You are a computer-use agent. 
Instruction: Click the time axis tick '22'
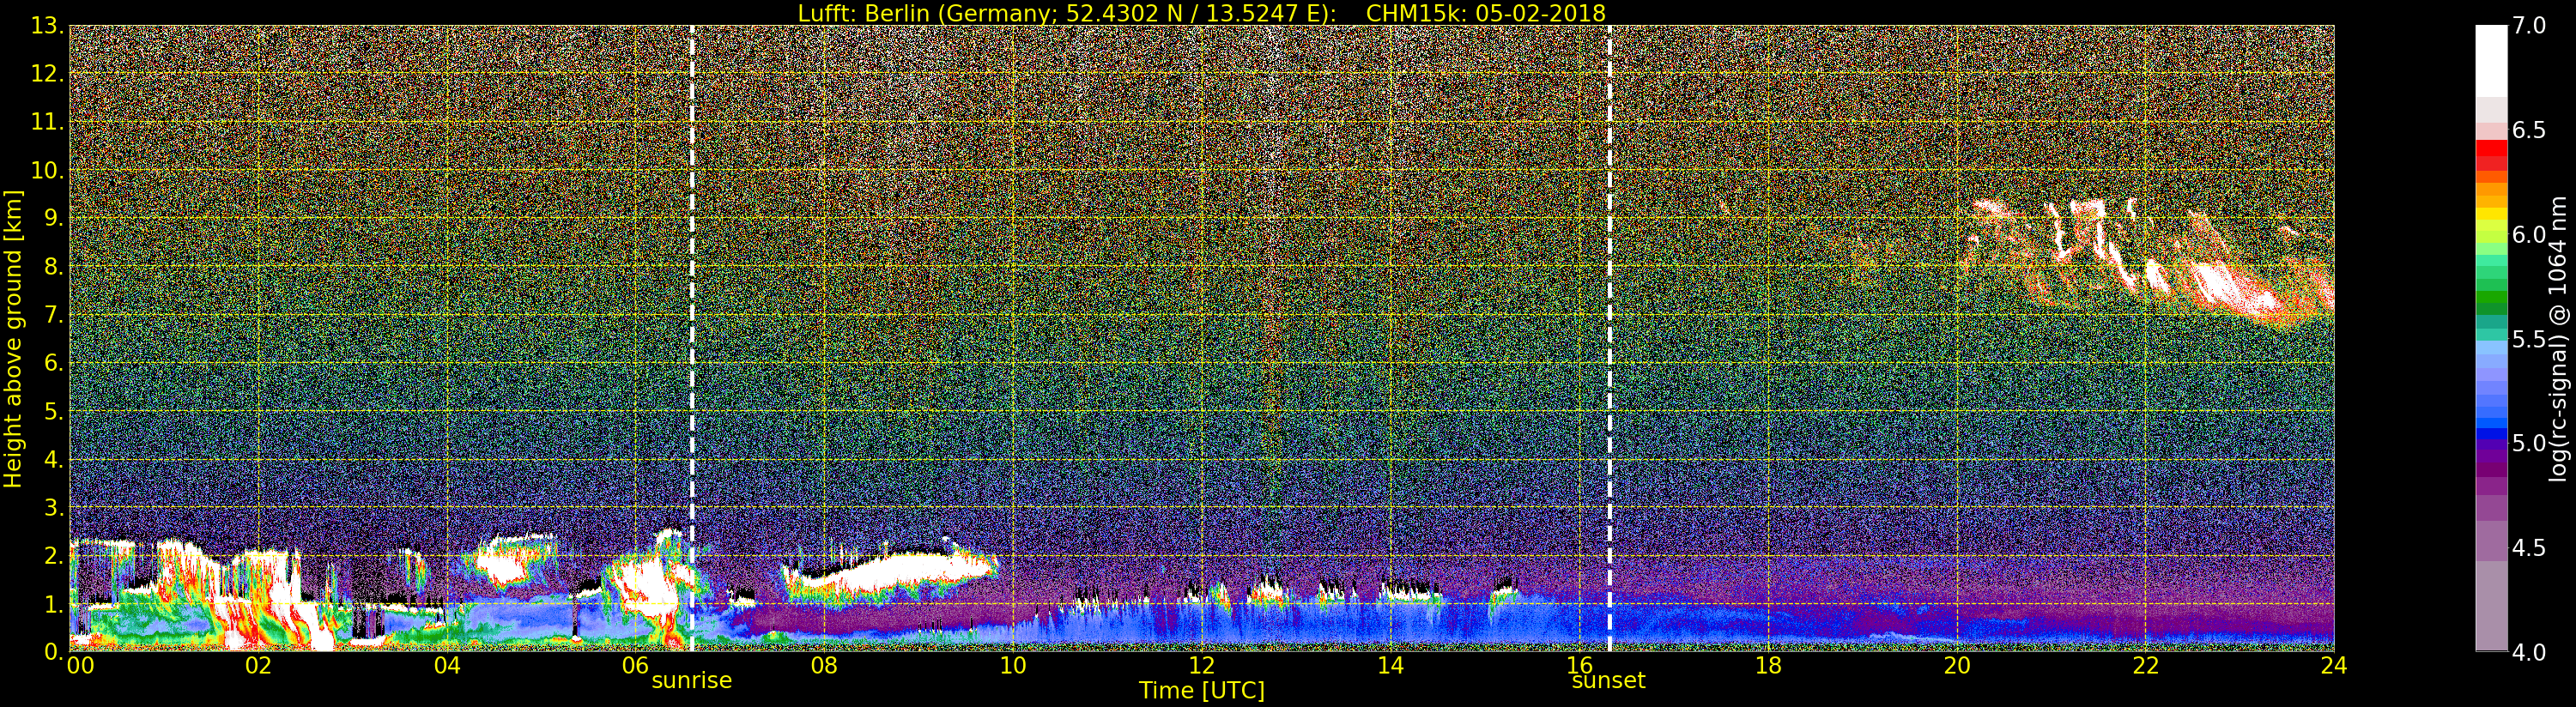click(2145, 666)
